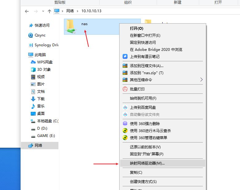Click the 3D objects cube icon
The height and width of the screenshot is (190, 240).
(33, 70)
